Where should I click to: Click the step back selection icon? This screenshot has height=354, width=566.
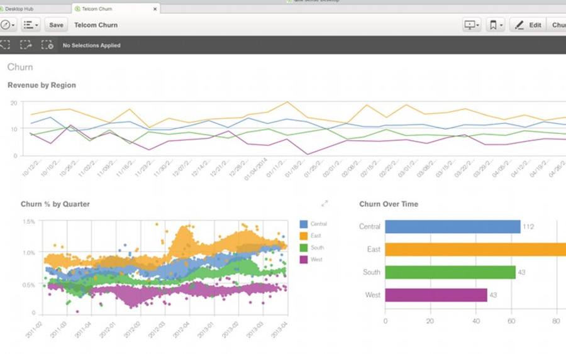[5, 45]
